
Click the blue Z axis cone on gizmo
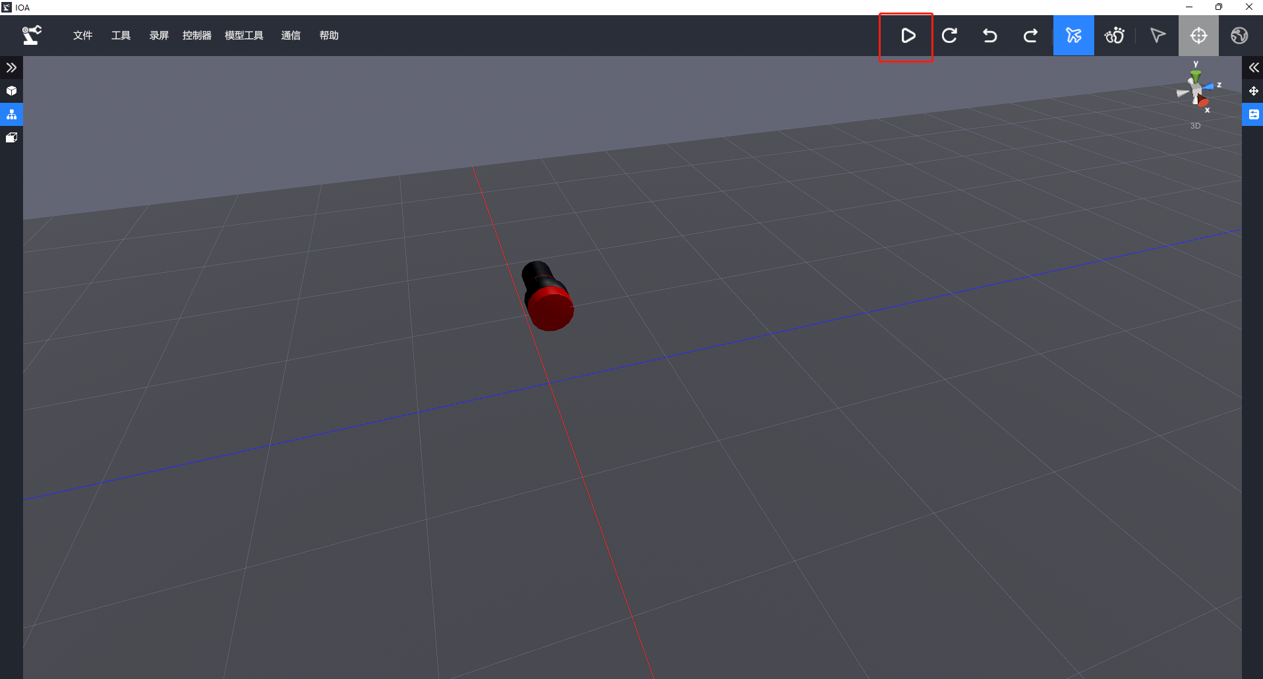(1208, 86)
